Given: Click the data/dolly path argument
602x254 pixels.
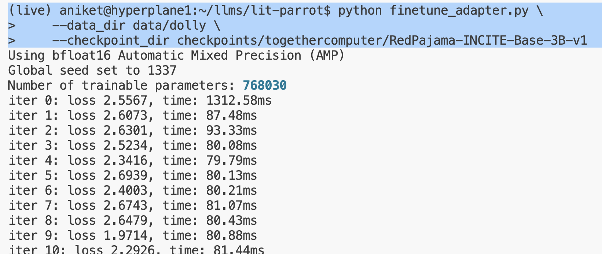Looking at the screenshot, I should coord(169,26).
